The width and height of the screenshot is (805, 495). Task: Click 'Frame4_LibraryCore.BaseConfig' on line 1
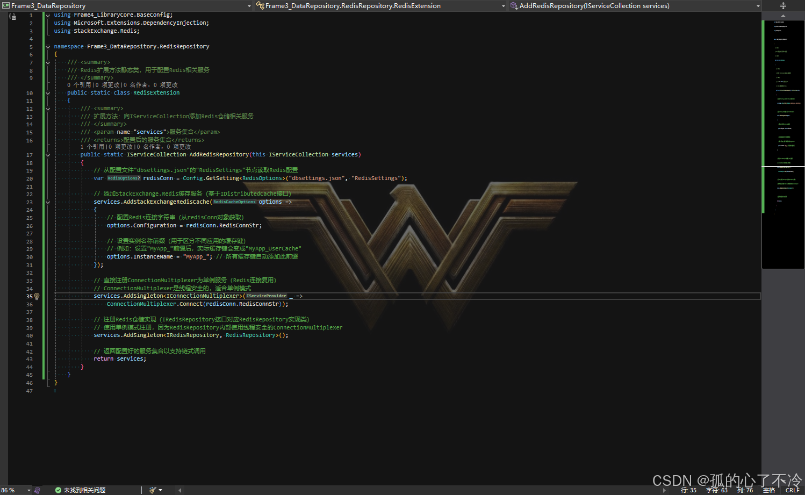coord(121,15)
